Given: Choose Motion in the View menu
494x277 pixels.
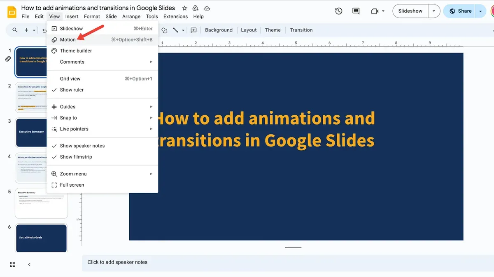Looking at the screenshot, I should [102, 39].
